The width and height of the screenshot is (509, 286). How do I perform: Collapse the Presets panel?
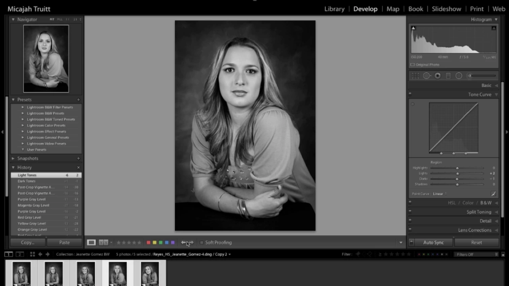pyautogui.click(x=13, y=100)
